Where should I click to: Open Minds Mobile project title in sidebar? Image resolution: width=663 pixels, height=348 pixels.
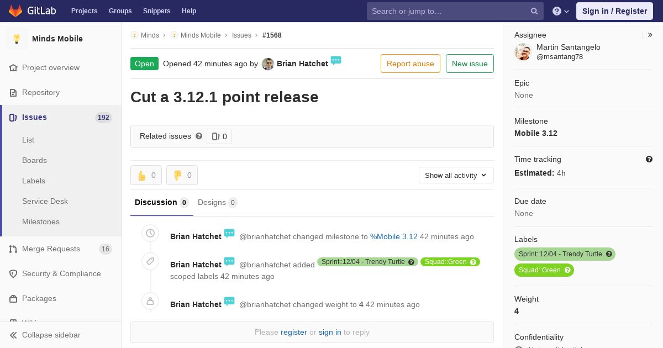57,39
